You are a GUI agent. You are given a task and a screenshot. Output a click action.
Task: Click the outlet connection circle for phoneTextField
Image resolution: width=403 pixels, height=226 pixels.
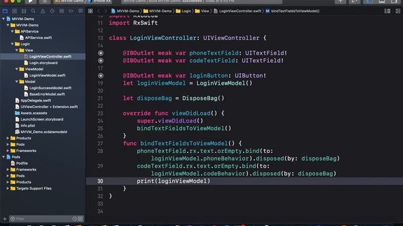[101, 53]
